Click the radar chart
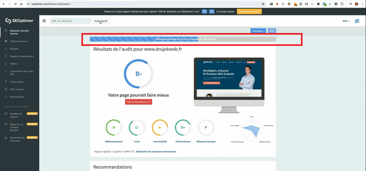The width and height of the screenshot is (366, 171). (252, 129)
